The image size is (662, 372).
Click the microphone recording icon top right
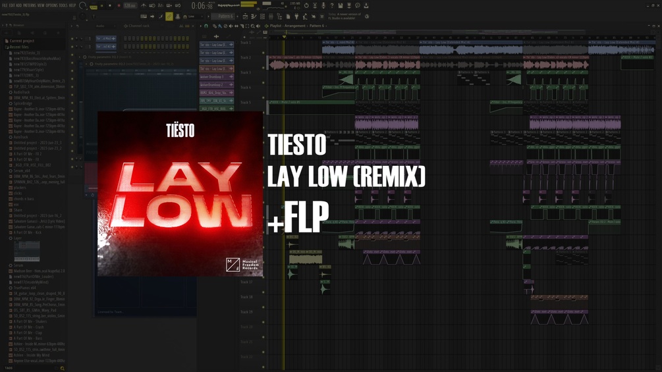323,5
